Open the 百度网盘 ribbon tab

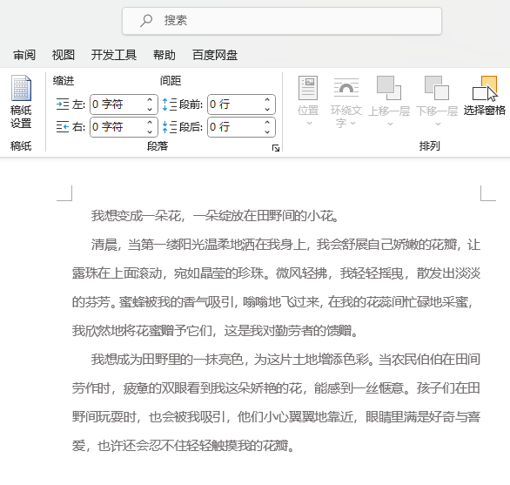[x=215, y=55]
